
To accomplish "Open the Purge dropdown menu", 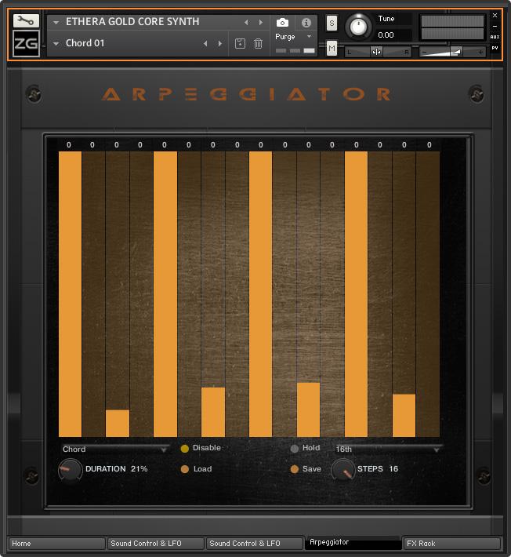I will click(x=293, y=37).
